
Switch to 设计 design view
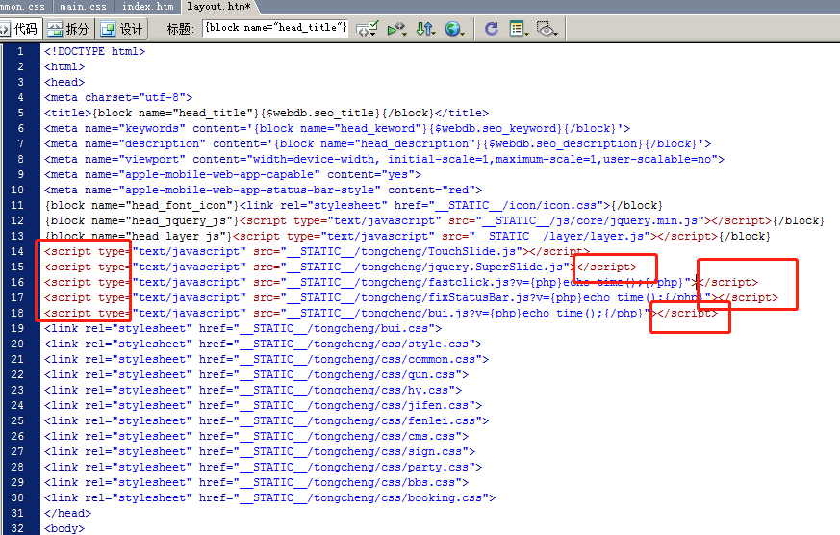(121, 29)
